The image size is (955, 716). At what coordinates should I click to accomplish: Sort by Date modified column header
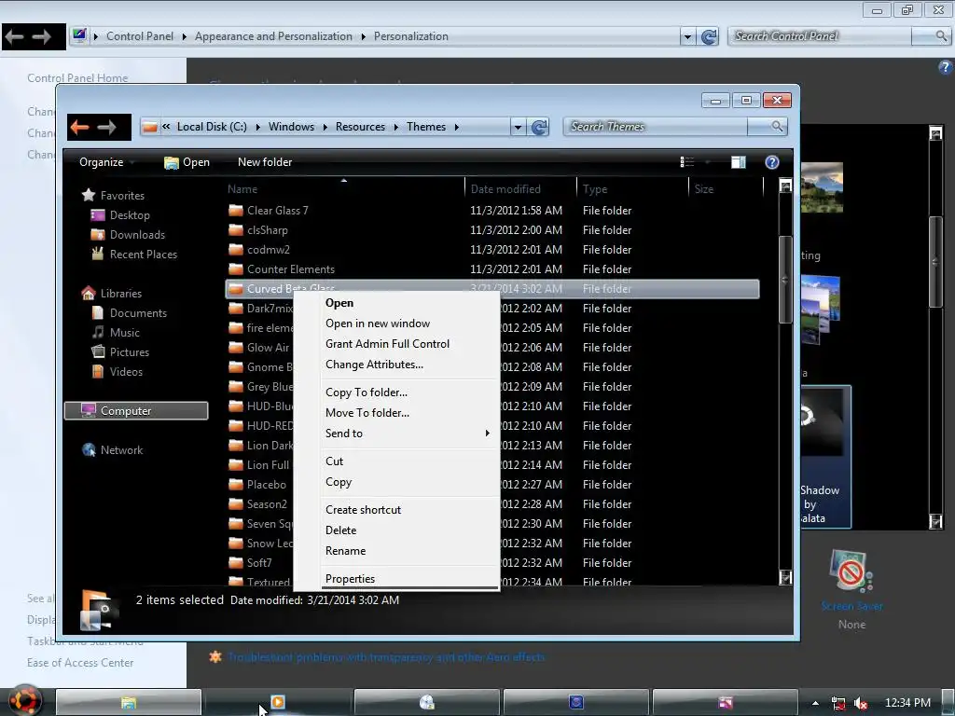point(505,188)
